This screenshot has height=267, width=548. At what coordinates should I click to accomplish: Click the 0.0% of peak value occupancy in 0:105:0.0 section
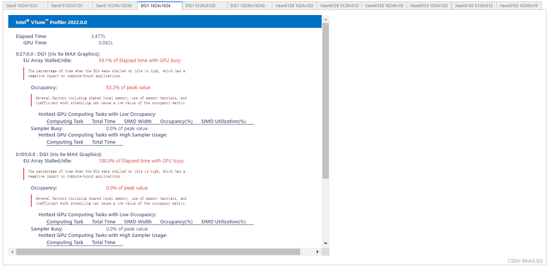pyautogui.click(x=127, y=188)
